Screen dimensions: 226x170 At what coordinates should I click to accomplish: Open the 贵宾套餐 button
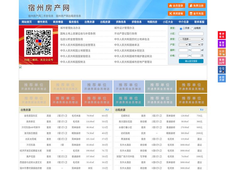[x=176, y=14]
